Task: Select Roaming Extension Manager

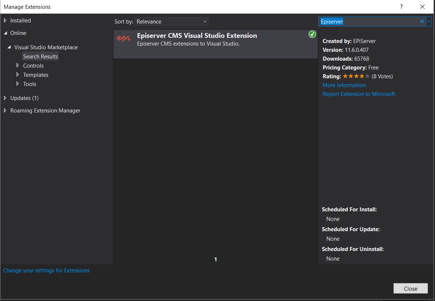Action: pos(45,111)
